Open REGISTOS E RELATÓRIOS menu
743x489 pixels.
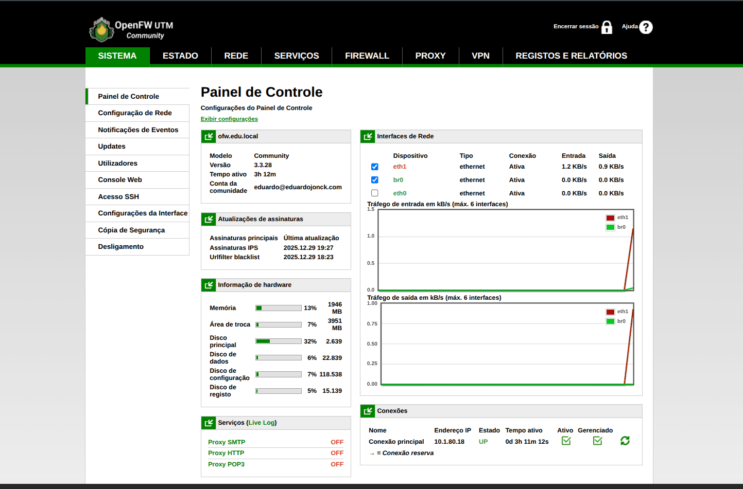coord(572,56)
